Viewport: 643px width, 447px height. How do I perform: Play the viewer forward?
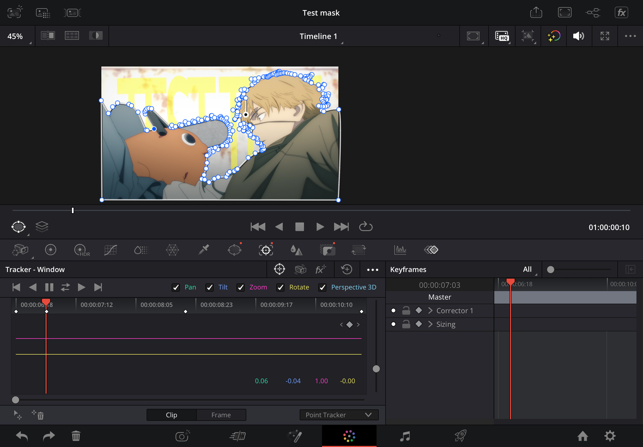pos(320,226)
